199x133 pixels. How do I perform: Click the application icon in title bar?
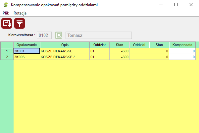6,5
